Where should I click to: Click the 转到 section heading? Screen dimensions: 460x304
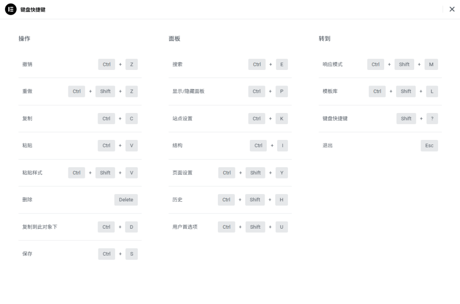pyautogui.click(x=324, y=39)
